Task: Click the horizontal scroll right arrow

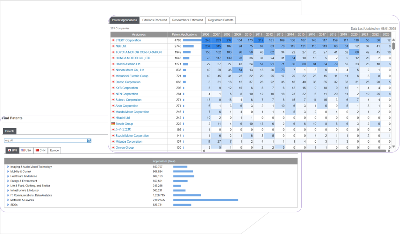Action: coord(389,151)
